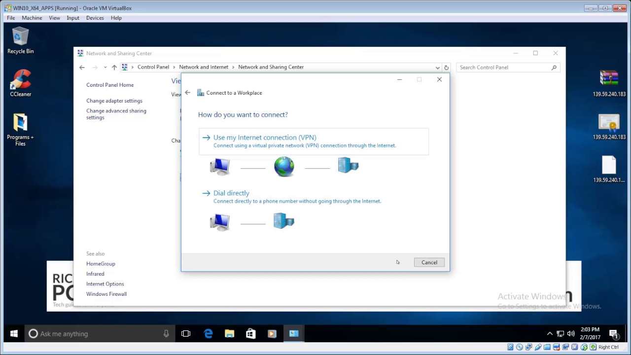Viewport: 631px width, 355px height.
Task: Open Control Panel Home link
Action: click(110, 85)
